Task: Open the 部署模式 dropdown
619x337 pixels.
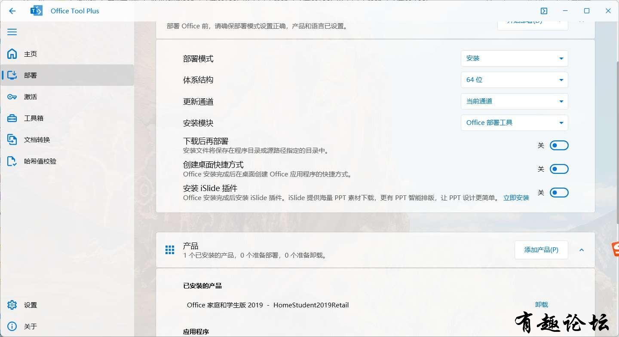Action: [514, 58]
